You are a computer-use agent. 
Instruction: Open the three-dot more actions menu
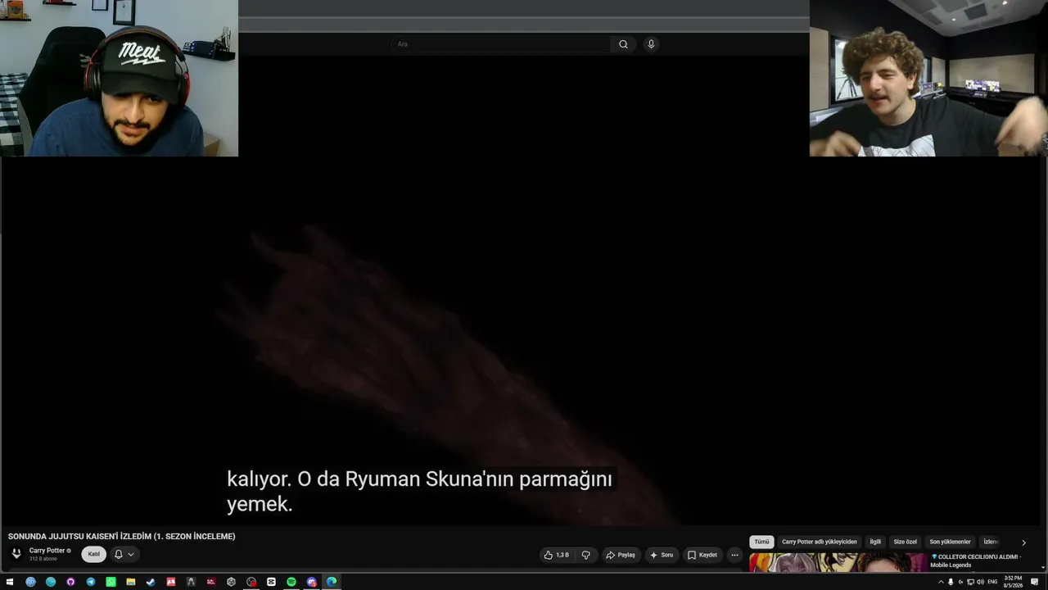coord(734,555)
